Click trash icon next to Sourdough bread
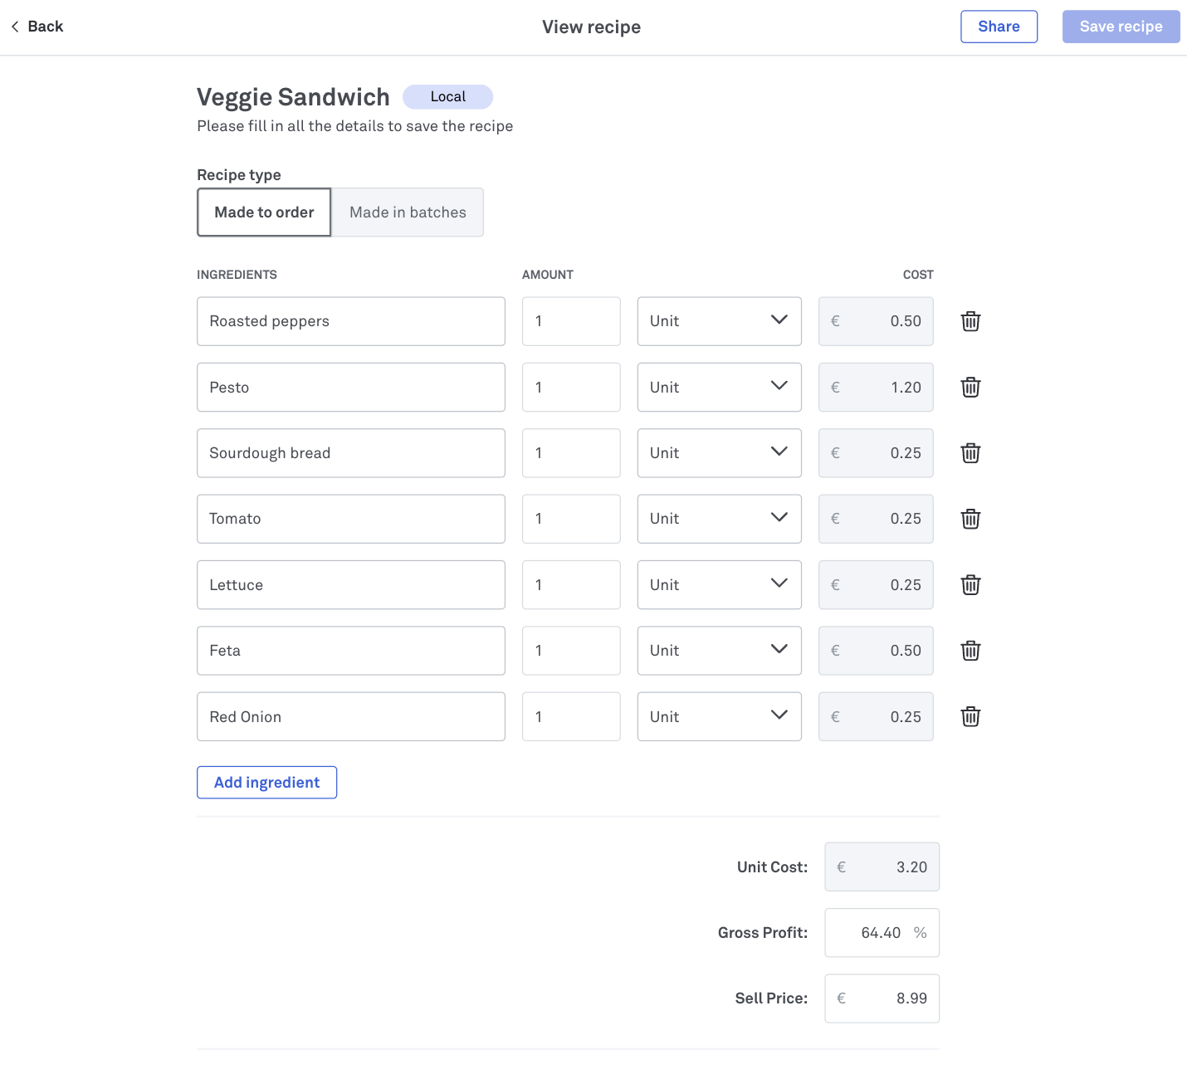 (970, 453)
